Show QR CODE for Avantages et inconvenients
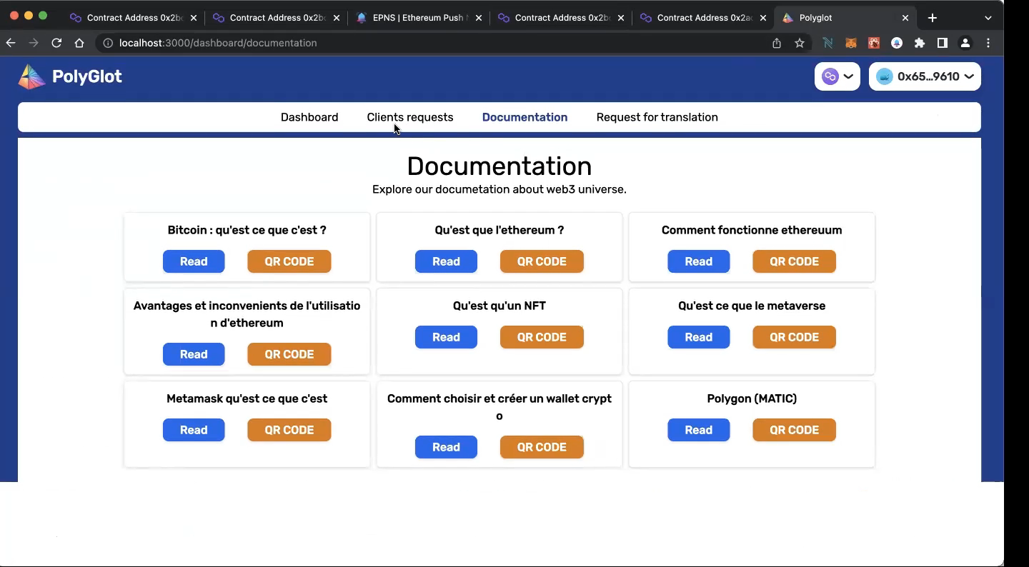Image resolution: width=1029 pixels, height=567 pixels. click(x=289, y=354)
